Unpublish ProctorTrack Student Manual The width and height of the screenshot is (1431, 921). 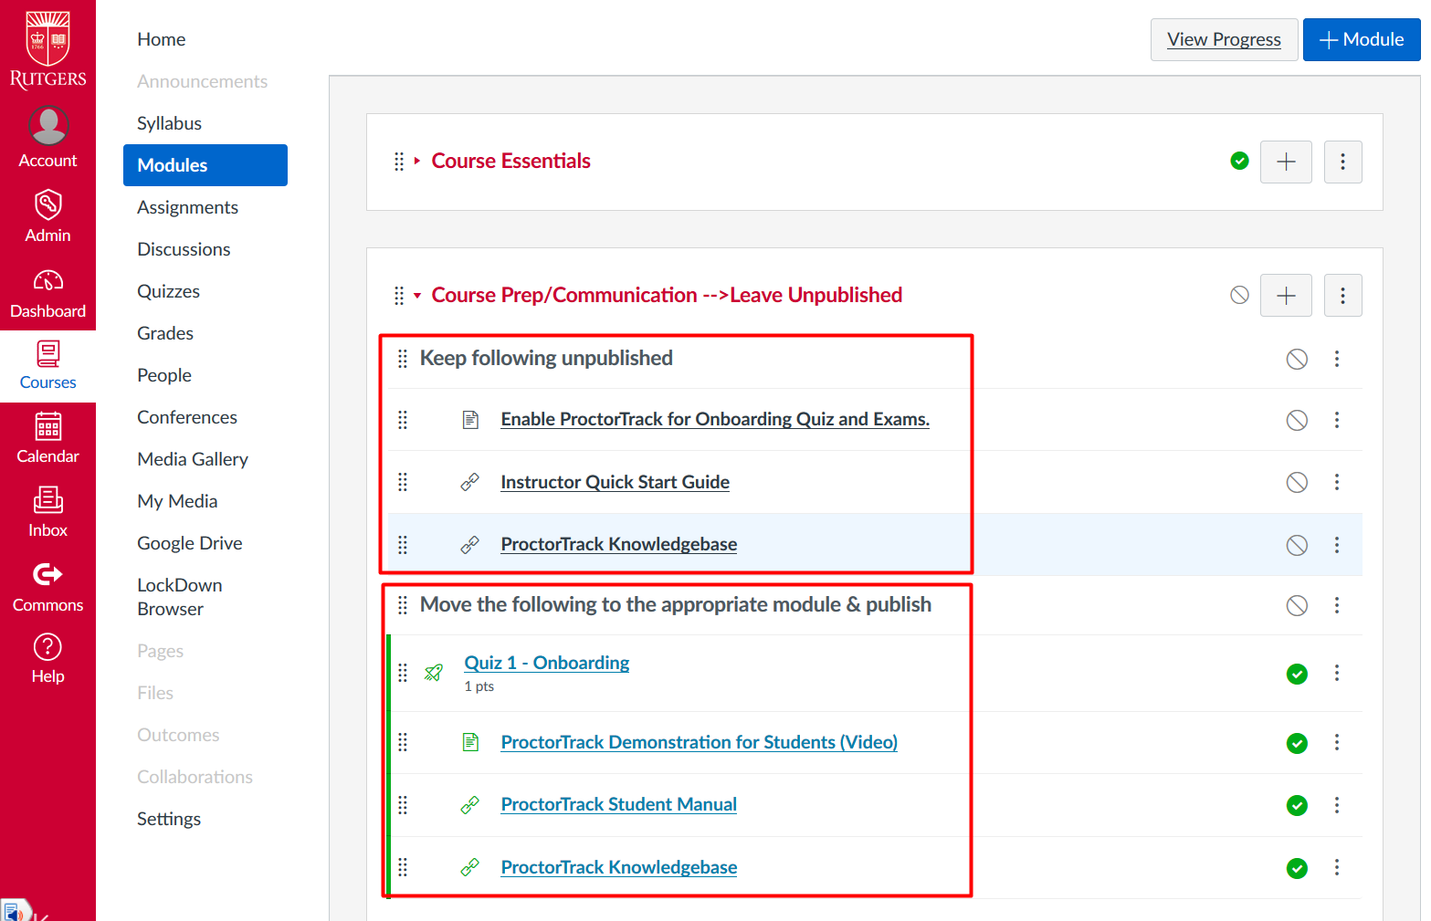click(x=1297, y=805)
